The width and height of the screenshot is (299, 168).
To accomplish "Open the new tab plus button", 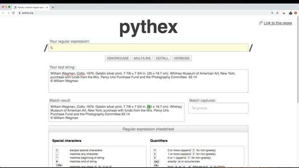I will tap(53, 7).
